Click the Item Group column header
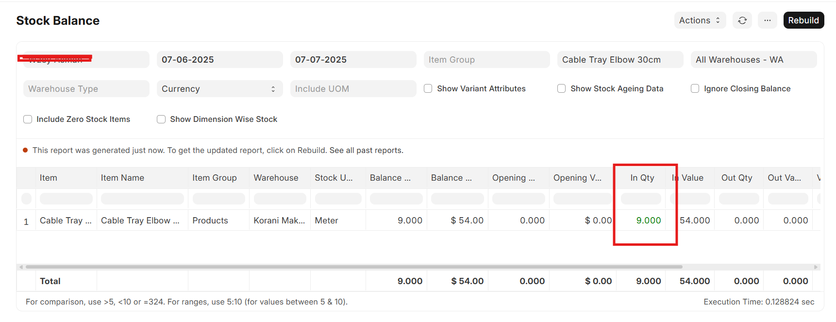 coord(219,178)
